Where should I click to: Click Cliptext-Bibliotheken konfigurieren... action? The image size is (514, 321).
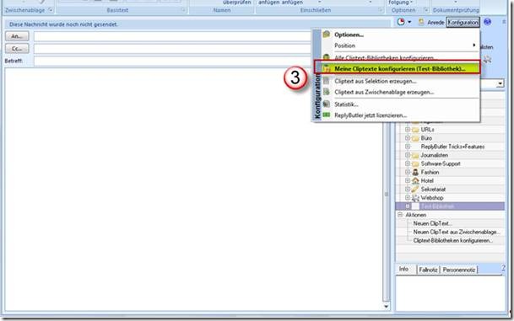(452, 240)
